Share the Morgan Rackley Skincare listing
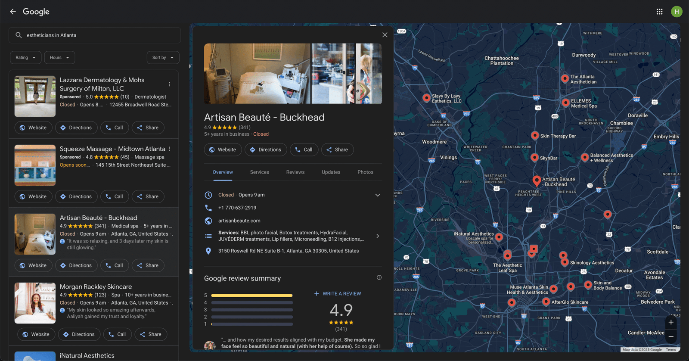This screenshot has width=689, height=361. click(x=151, y=334)
